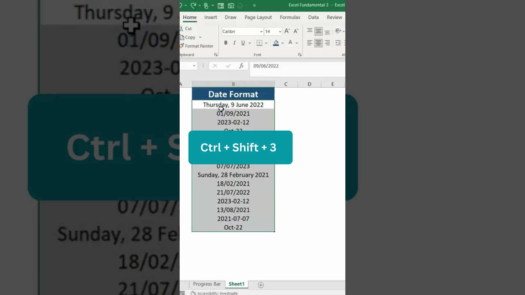This screenshot has width=525, height=295.
Task: Click the Increase Font Size icon
Action: pyautogui.click(x=287, y=31)
